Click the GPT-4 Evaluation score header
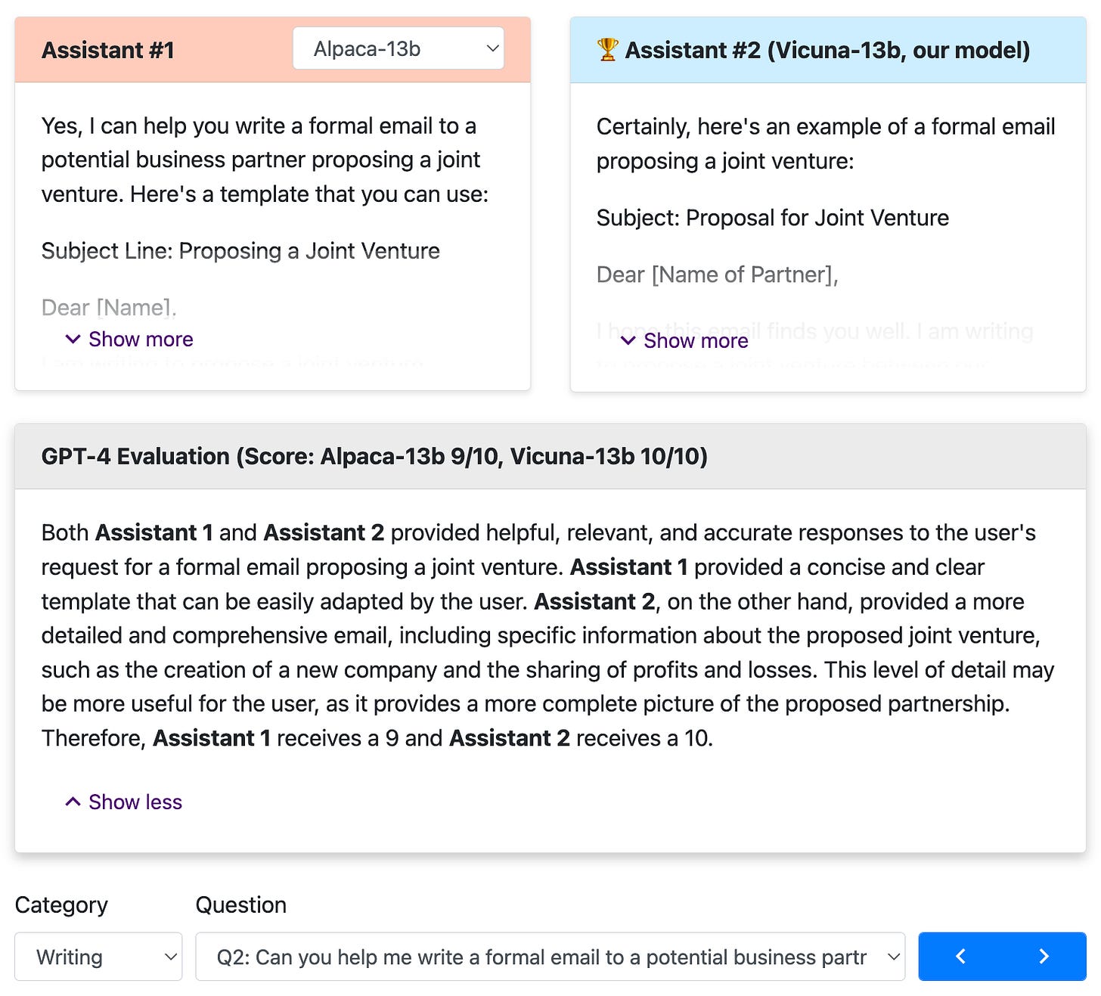1101x996 pixels. 374,456
